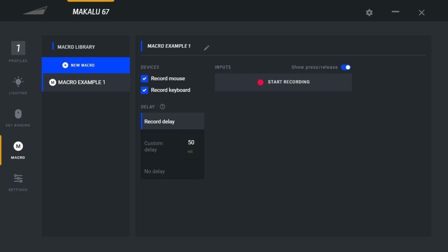Open the Lighting bulb icon
The width and height of the screenshot is (448, 252).
coord(18,81)
